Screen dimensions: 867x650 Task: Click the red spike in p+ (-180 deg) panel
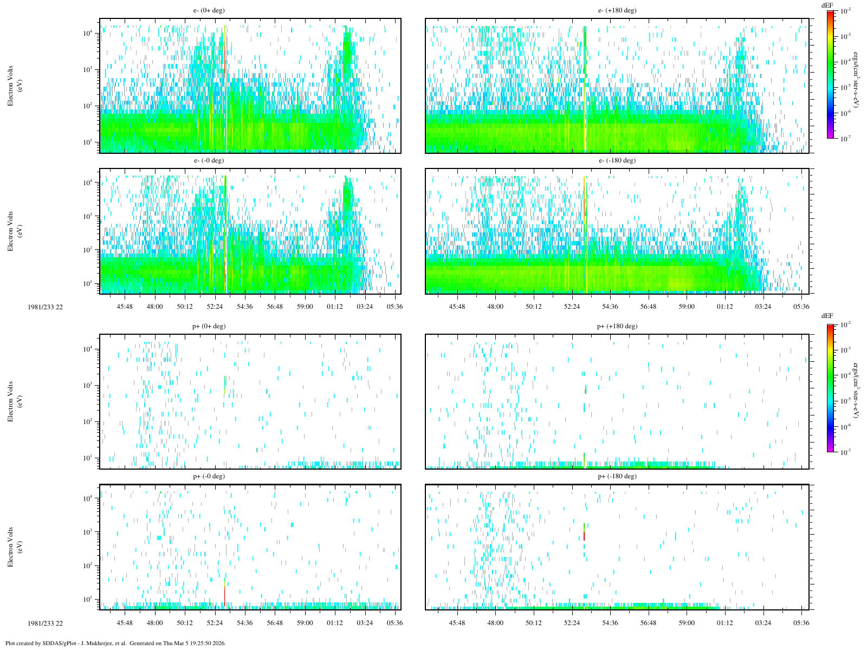(x=584, y=535)
